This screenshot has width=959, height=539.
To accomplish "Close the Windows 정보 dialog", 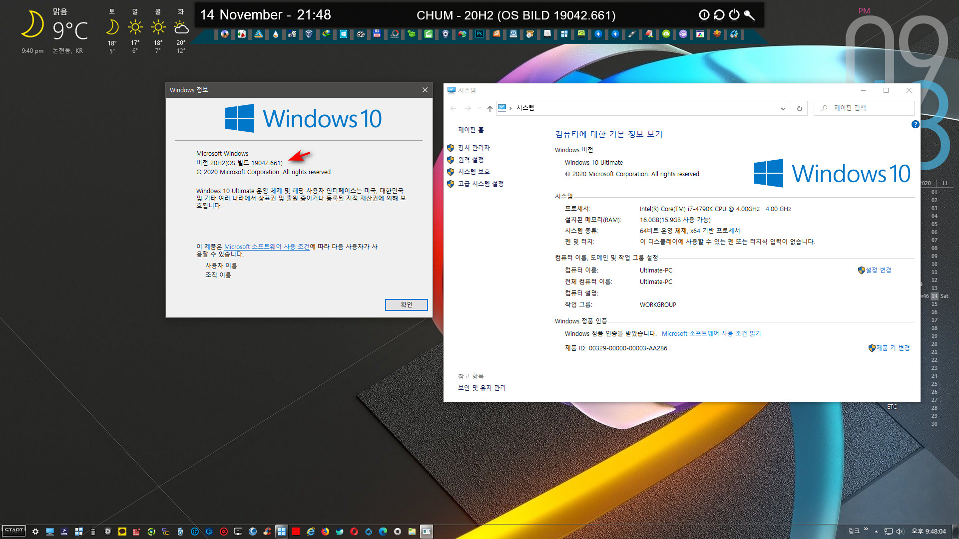I will coord(425,90).
